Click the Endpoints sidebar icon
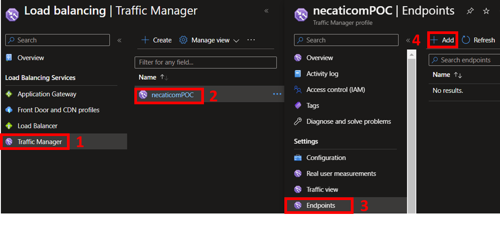This screenshot has width=500, height=226. pos(297,205)
